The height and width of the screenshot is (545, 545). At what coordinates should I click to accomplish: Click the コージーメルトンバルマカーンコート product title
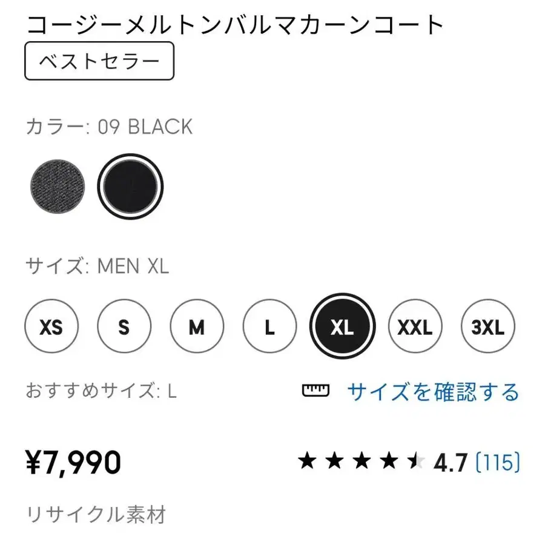(x=235, y=24)
